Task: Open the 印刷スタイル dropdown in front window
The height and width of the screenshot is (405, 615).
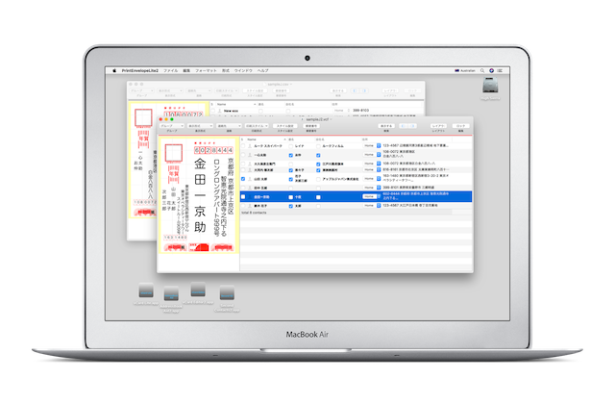Action: [257, 126]
